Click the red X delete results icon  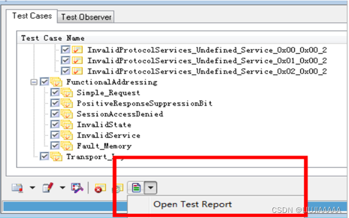point(100,188)
